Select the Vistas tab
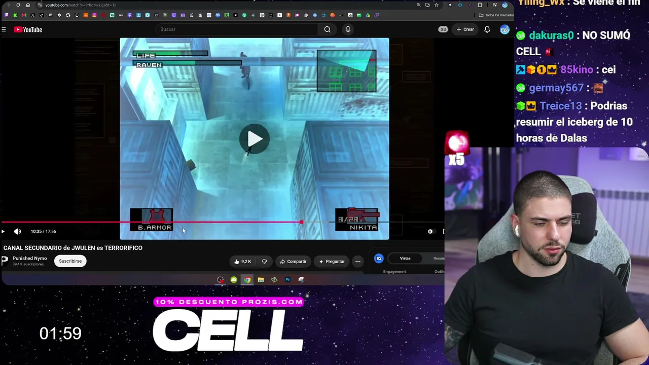Viewport: 649px width, 365px height. pos(405,259)
